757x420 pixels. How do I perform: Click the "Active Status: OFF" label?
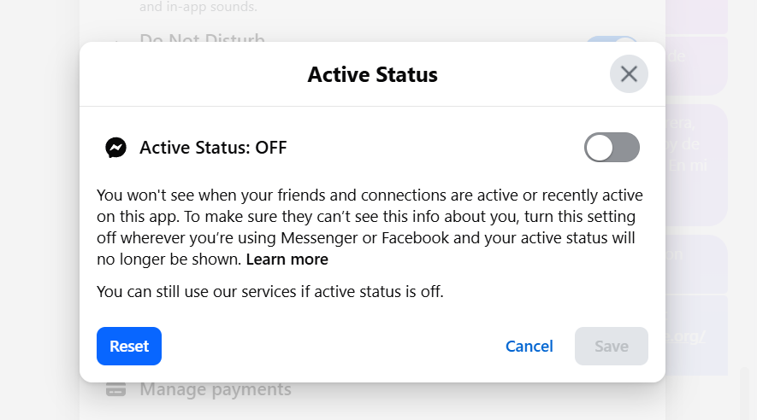(x=213, y=148)
